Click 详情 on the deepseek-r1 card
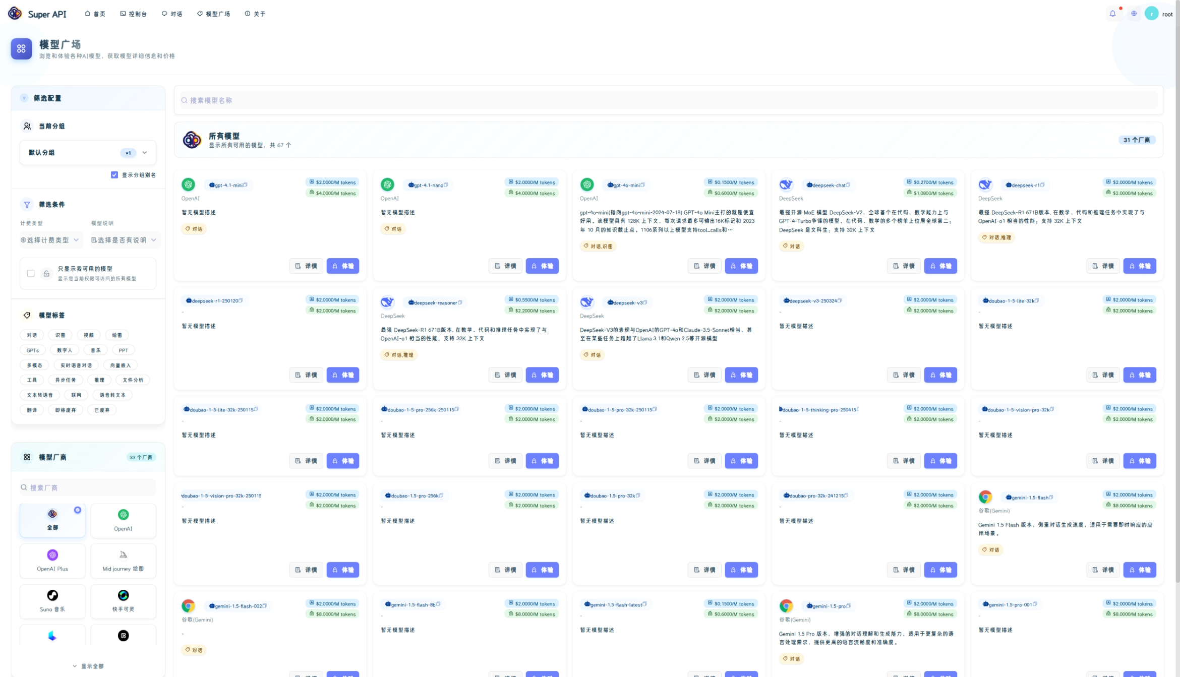 click(x=1103, y=266)
